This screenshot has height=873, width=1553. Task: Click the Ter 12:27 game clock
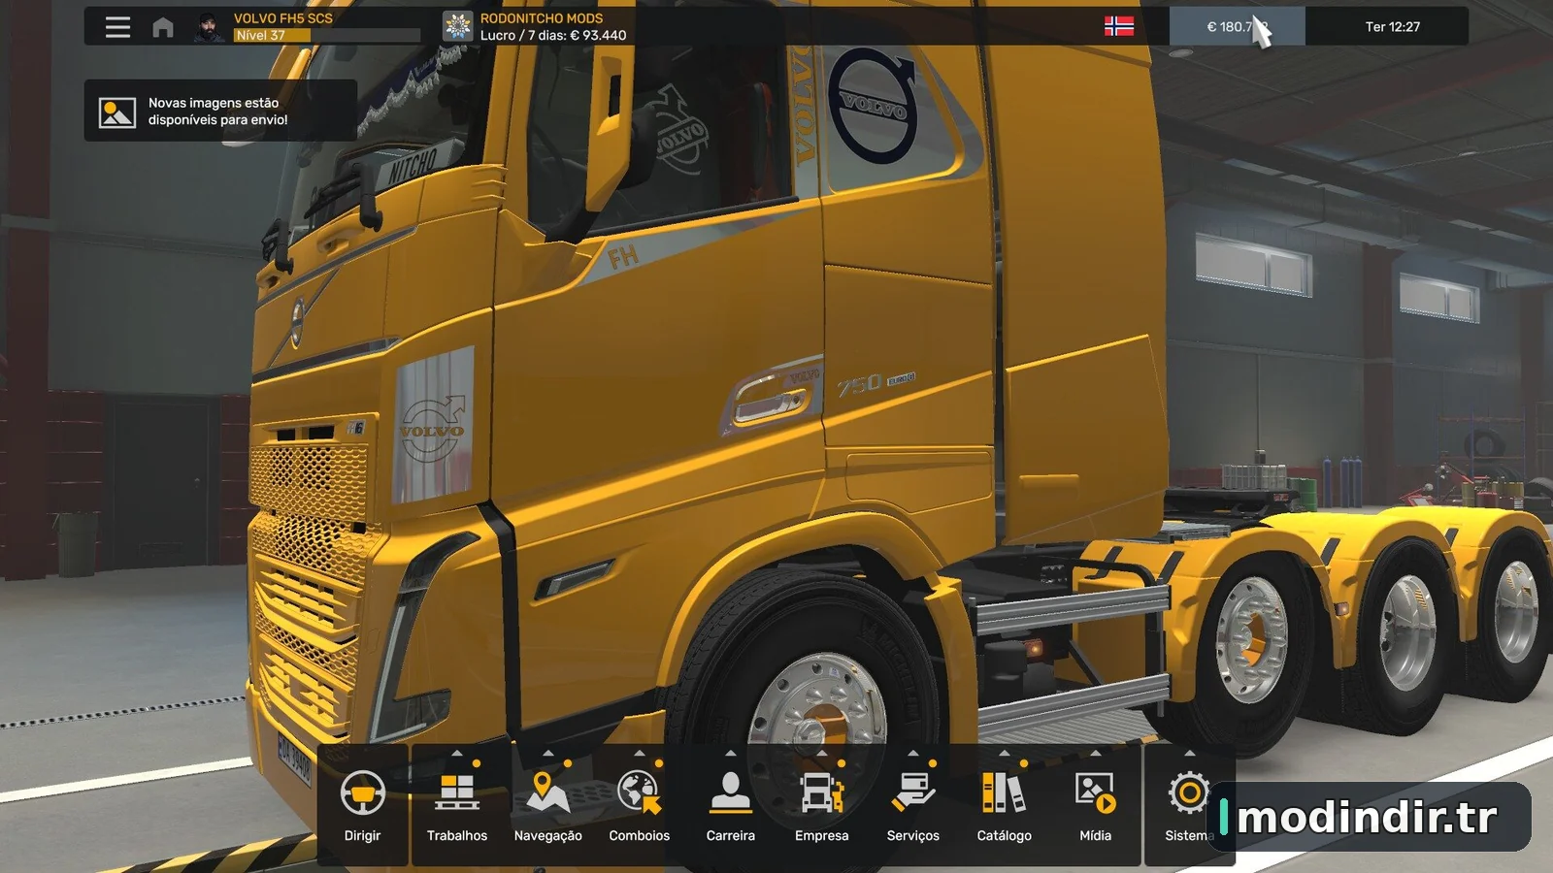click(x=1392, y=26)
